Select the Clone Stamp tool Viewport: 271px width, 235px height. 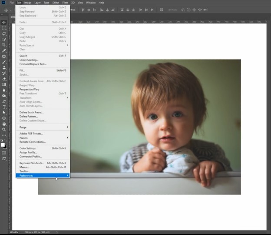(x=4, y=67)
